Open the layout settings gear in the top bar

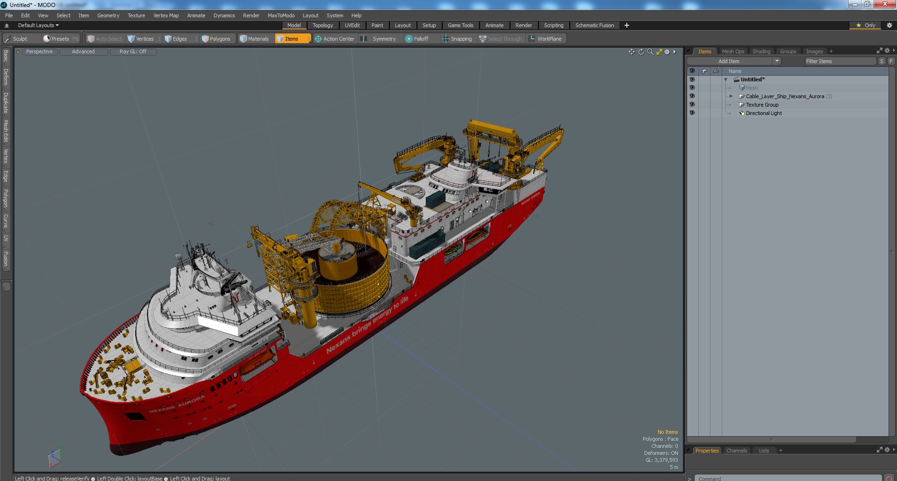click(x=889, y=25)
